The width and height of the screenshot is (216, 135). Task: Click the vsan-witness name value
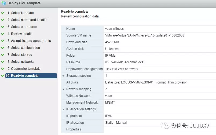115,29
